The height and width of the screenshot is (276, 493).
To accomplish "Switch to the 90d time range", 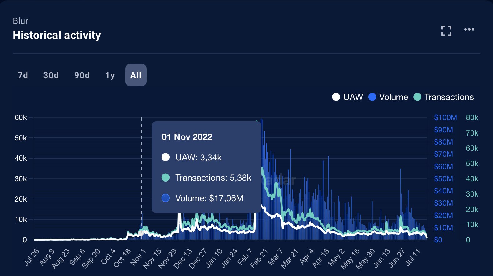I will (82, 75).
